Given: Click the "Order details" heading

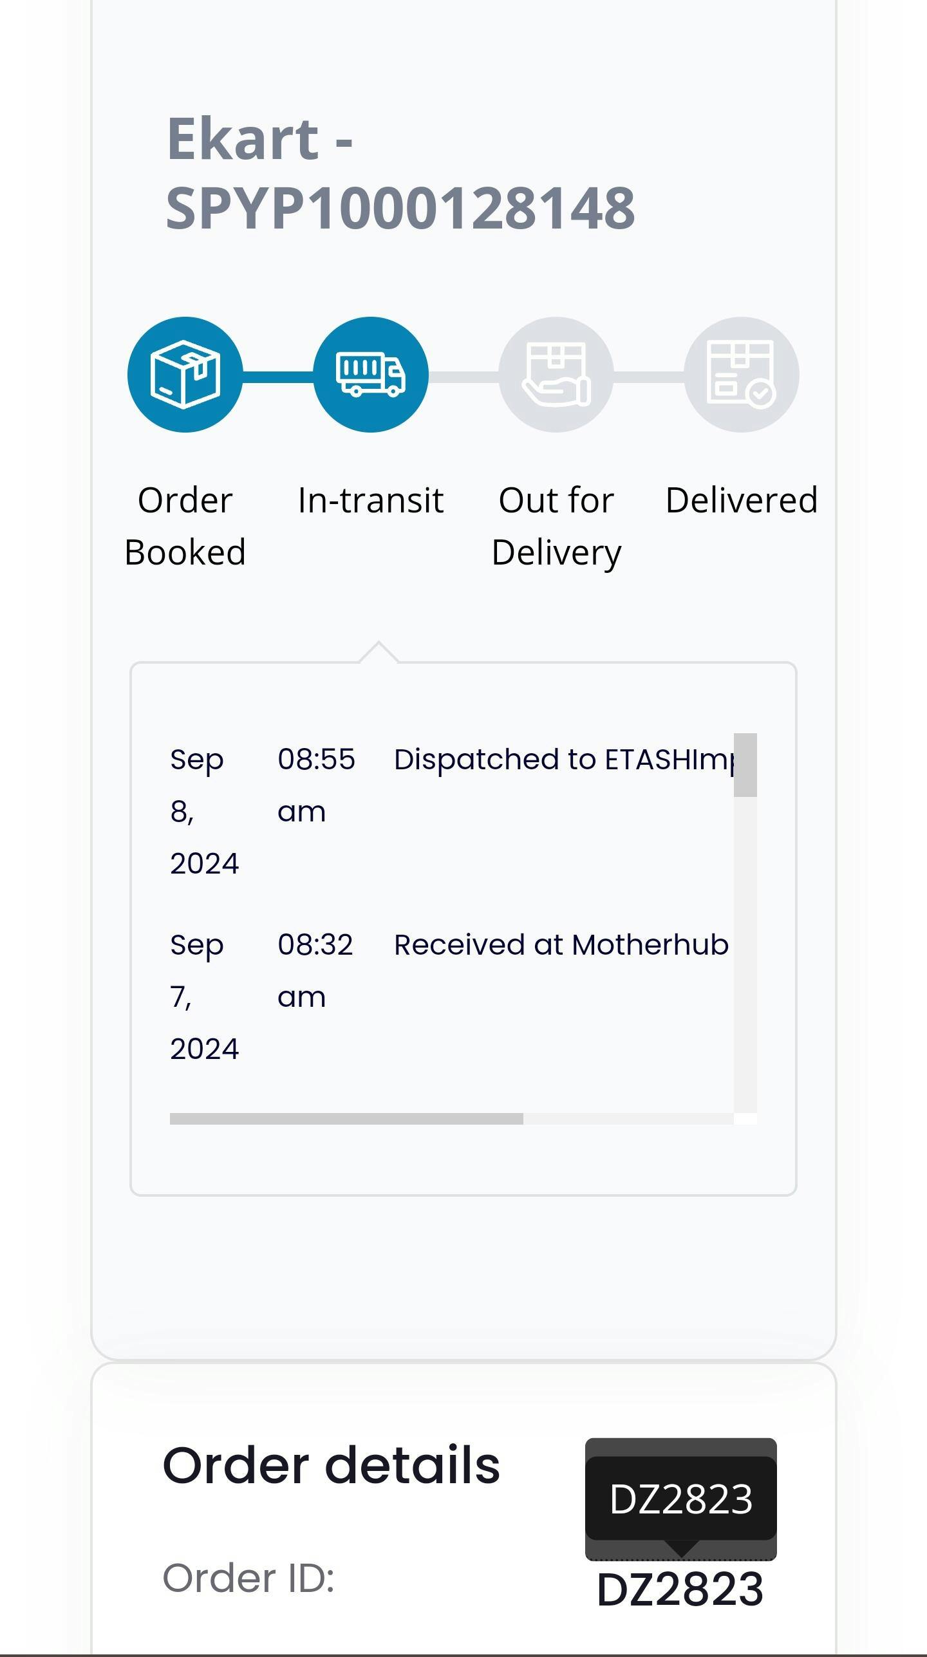Looking at the screenshot, I should (x=332, y=1465).
